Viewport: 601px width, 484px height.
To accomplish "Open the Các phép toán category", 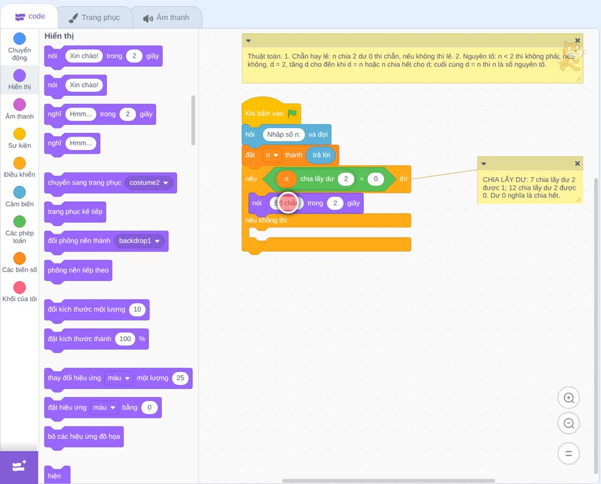I will [x=19, y=229].
